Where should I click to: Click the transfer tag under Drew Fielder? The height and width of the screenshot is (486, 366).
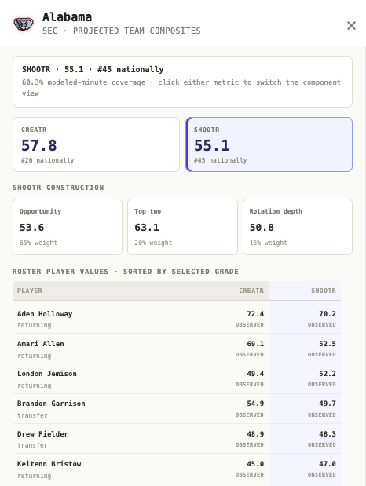(32, 445)
